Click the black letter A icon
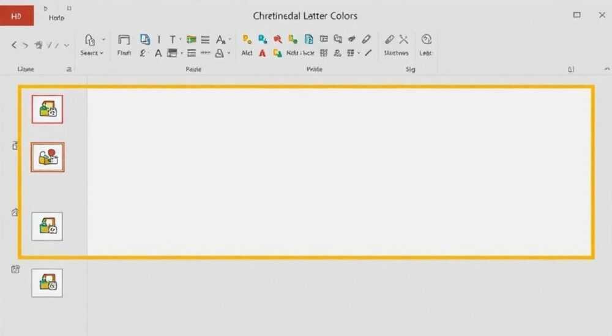612x336 pixels. click(x=158, y=53)
